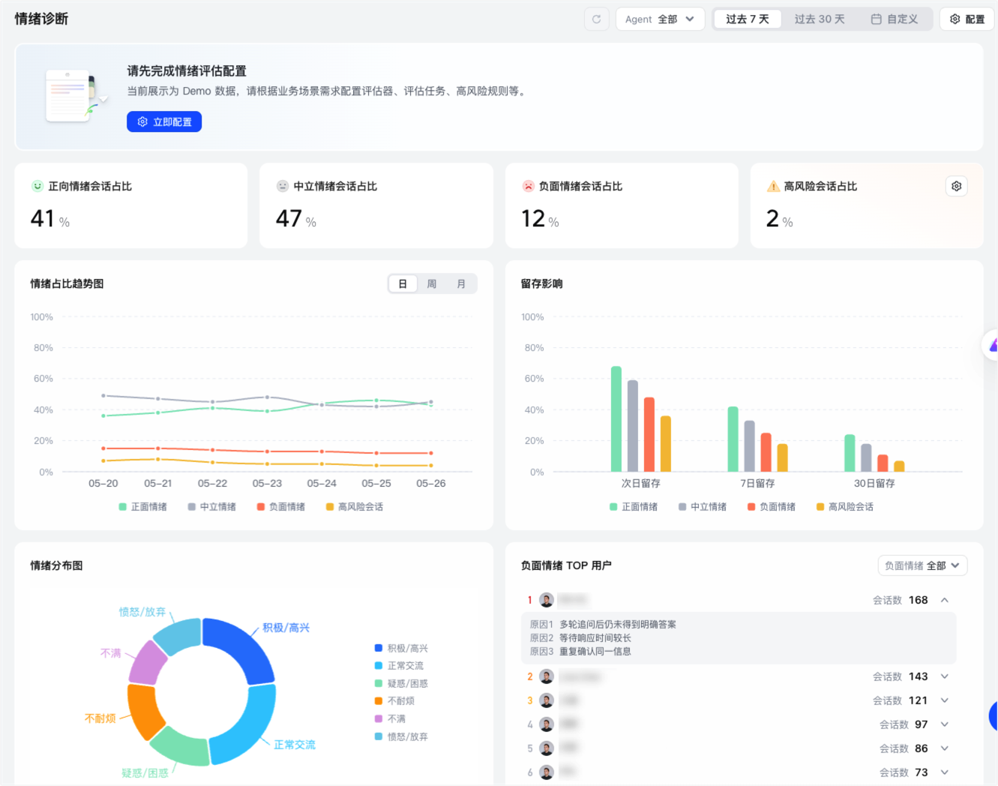Click the 7日留存 axis label
The width and height of the screenshot is (998, 786).
757,484
